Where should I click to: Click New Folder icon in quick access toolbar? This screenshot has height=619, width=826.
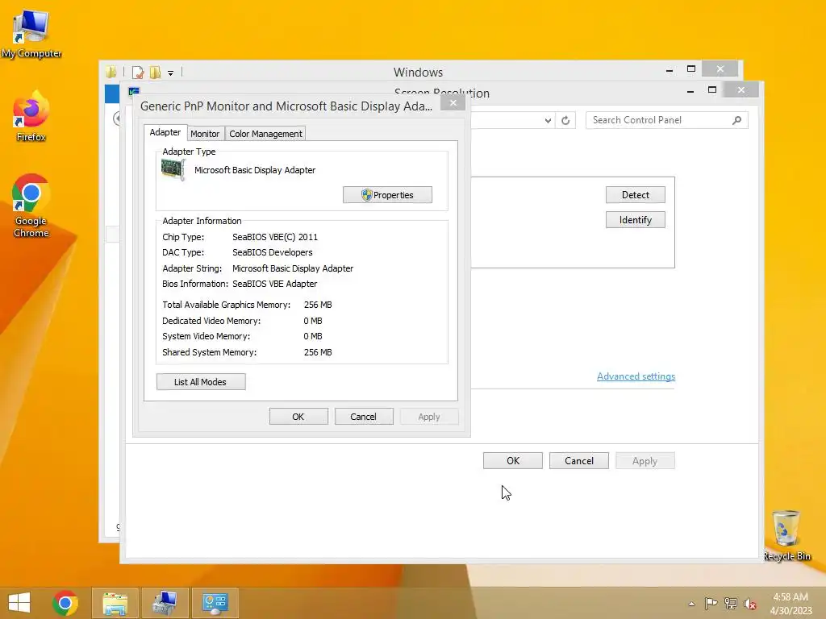tap(155, 72)
